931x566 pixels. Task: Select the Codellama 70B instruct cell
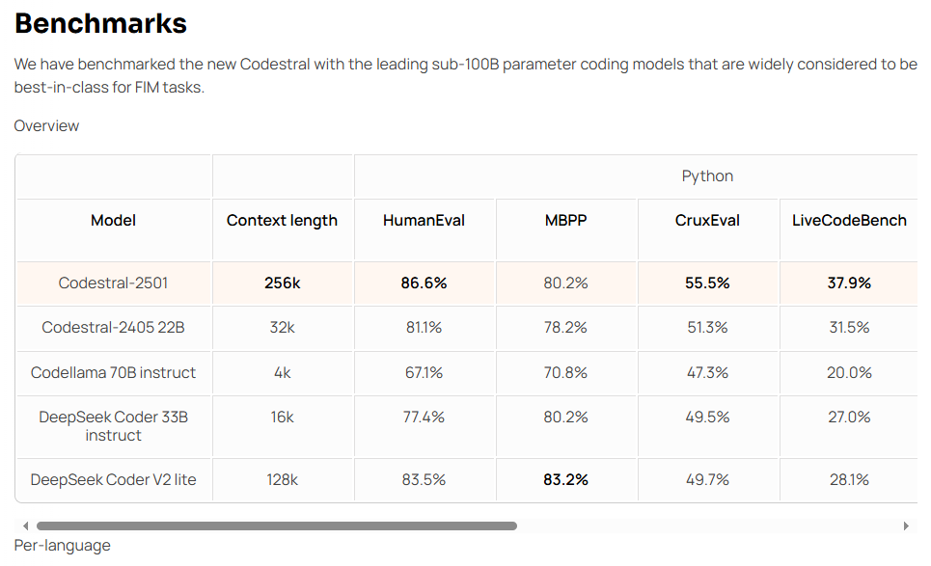click(x=113, y=372)
